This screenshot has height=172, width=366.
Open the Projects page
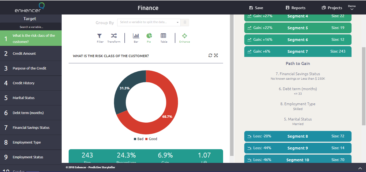point(332,8)
